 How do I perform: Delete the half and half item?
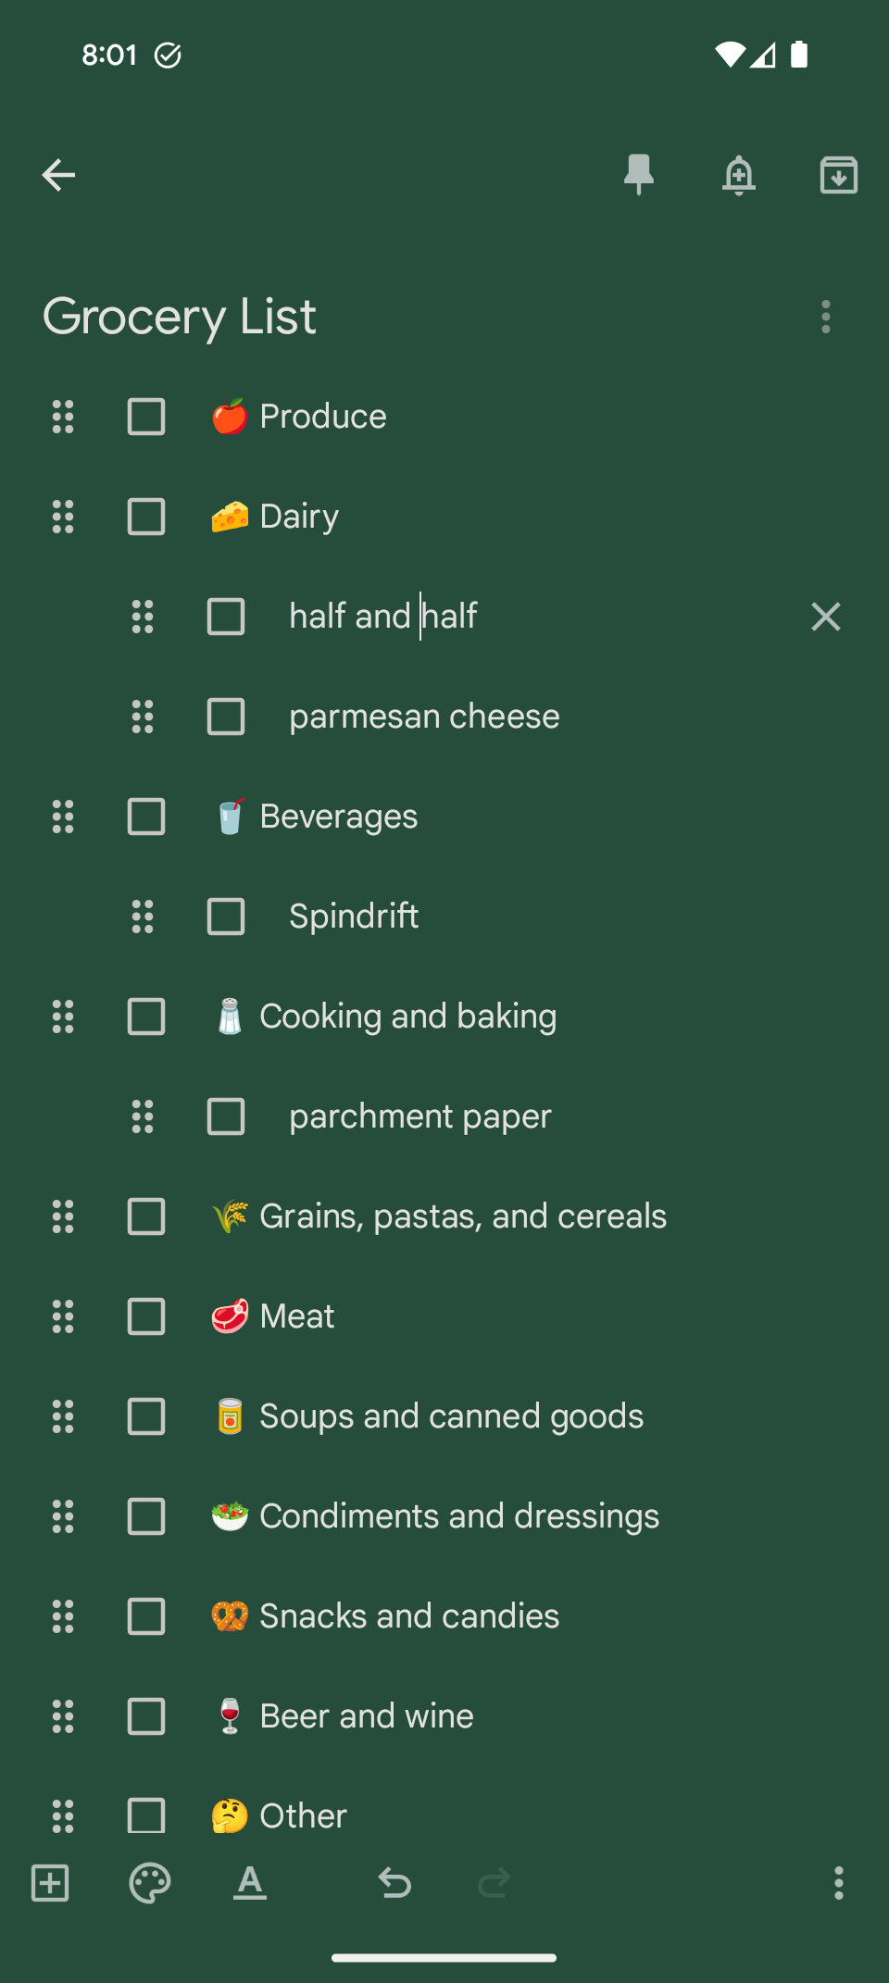(x=825, y=617)
